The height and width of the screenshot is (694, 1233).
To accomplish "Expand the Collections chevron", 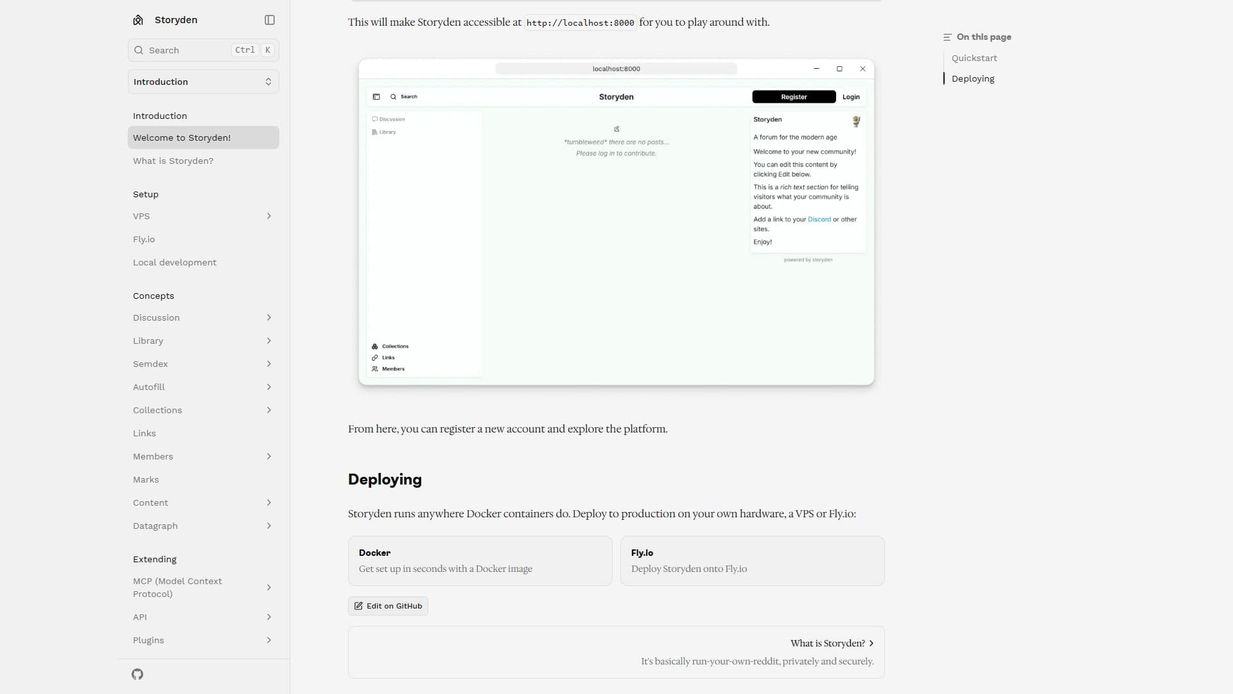I will [x=268, y=410].
